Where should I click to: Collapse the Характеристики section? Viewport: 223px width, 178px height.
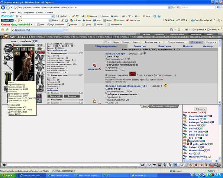[48, 74]
